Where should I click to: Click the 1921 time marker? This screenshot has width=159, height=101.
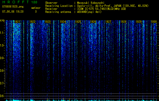[x=17, y=22]
